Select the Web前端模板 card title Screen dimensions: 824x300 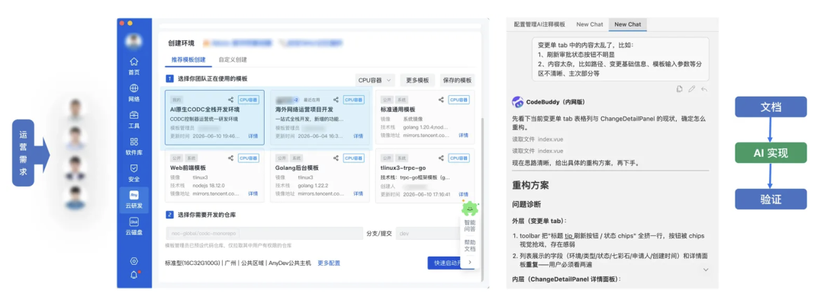point(188,168)
